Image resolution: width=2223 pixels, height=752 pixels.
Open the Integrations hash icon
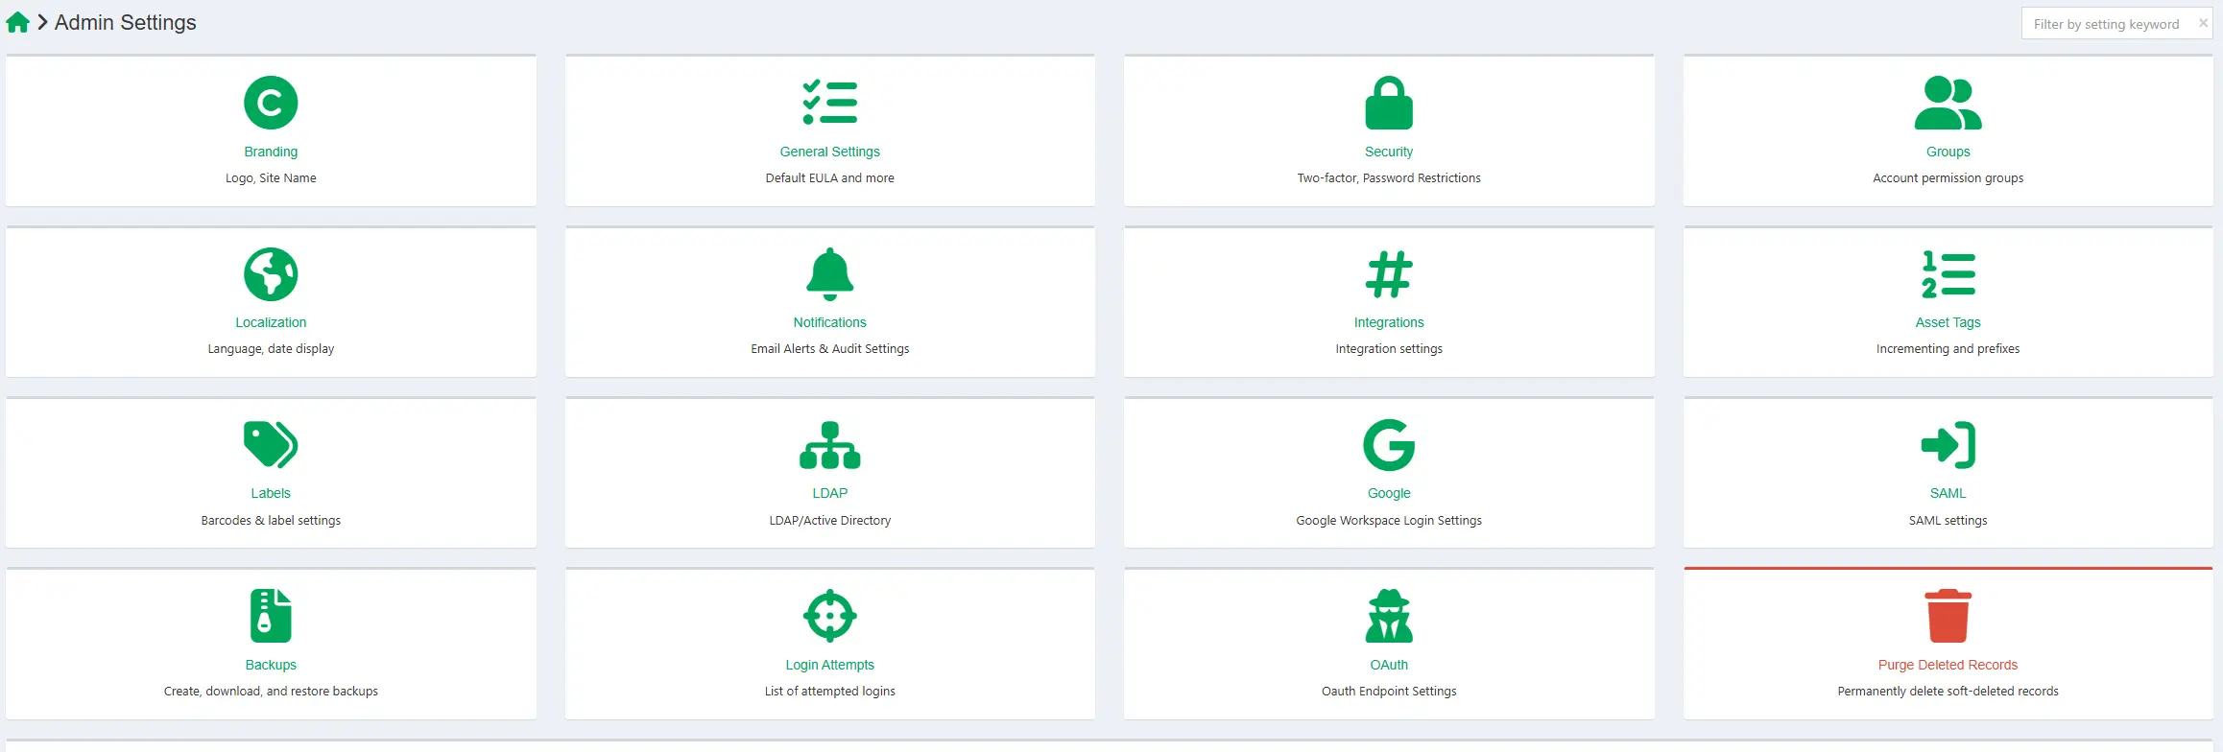(1389, 274)
